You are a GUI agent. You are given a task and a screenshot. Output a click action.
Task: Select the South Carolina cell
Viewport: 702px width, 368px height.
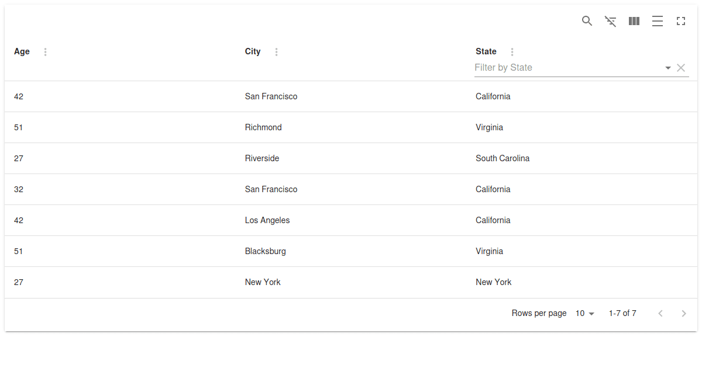coord(502,158)
